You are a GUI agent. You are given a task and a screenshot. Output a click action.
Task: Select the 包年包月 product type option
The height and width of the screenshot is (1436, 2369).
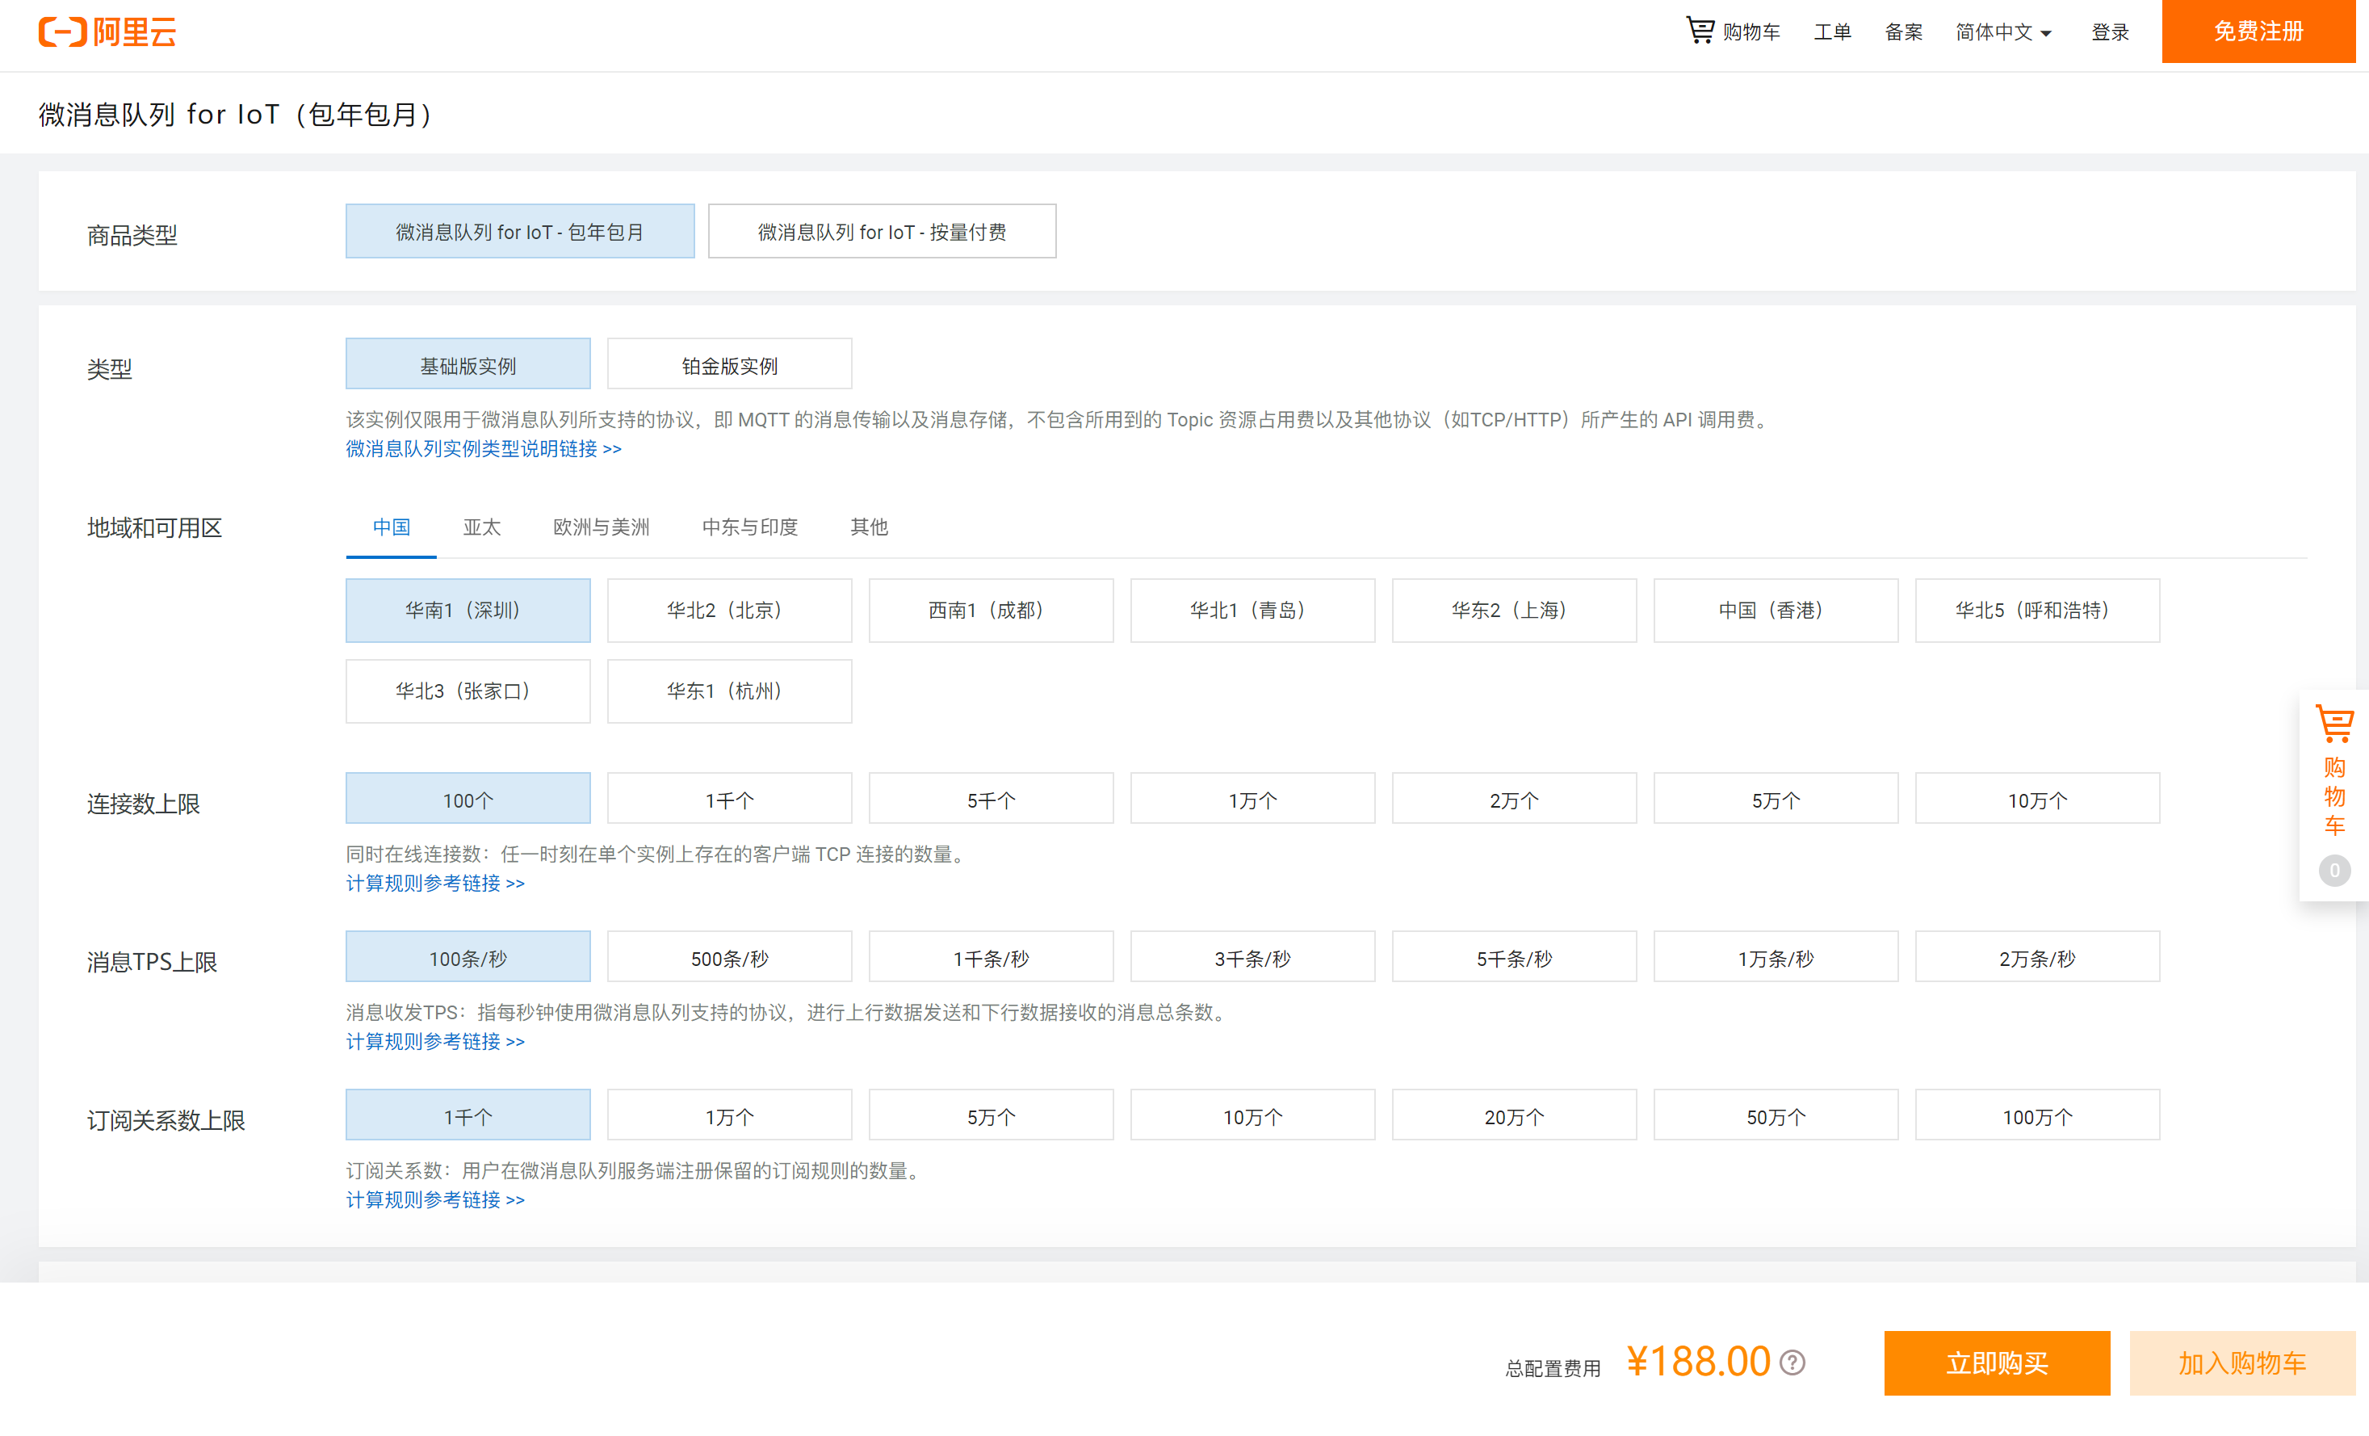[x=520, y=232]
